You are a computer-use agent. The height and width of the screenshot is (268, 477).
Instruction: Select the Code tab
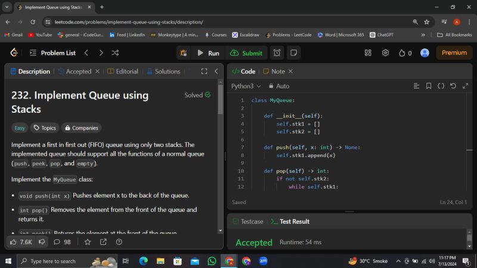(x=244, y=71)
